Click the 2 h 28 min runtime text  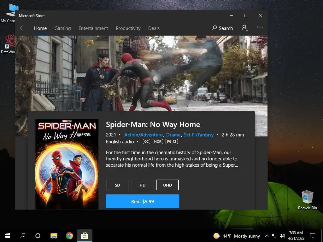[233, 135]
